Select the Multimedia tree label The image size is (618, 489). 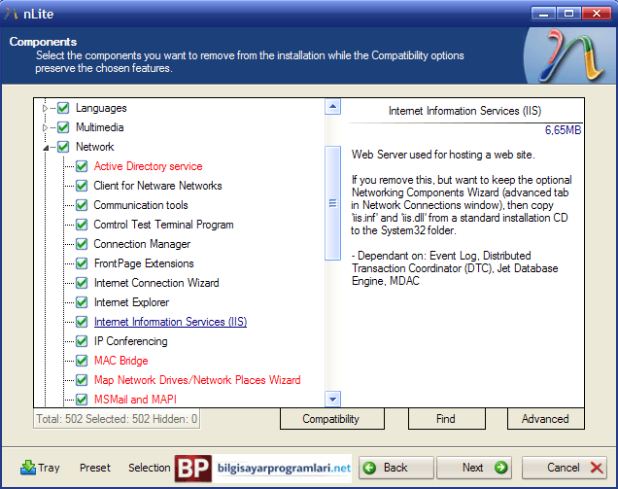100,127
